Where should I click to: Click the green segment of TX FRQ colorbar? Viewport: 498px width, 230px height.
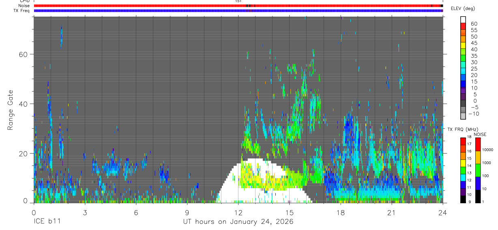(463, 170)
